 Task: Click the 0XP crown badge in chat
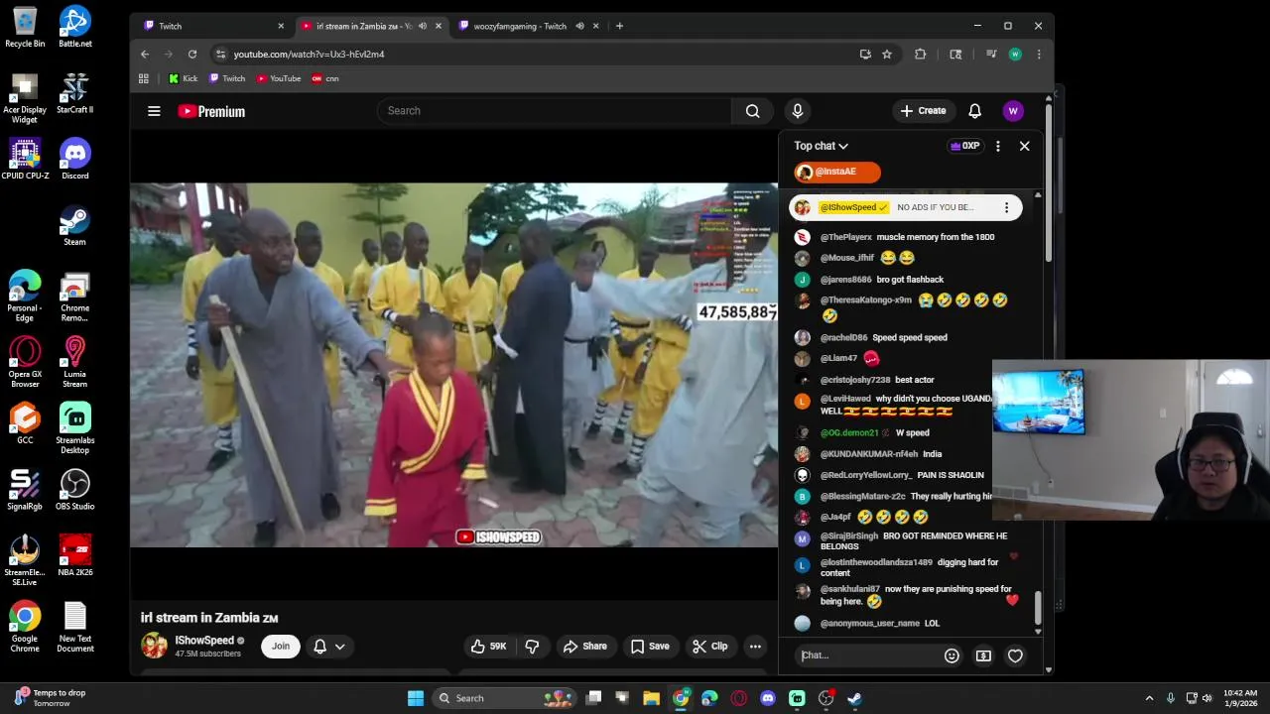click(965, 146)
